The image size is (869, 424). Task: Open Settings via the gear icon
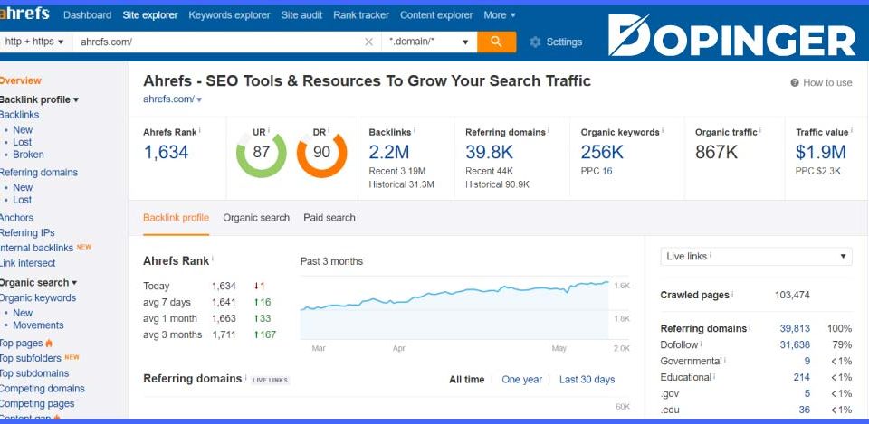(x=535, y=42)
